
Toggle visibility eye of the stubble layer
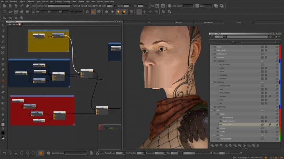pos(218,132)
